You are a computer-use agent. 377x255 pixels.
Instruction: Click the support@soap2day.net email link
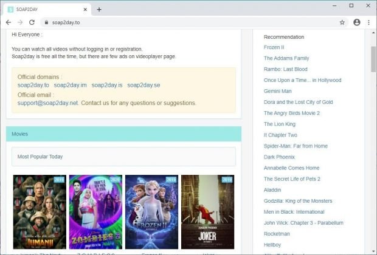pos(47,103)
